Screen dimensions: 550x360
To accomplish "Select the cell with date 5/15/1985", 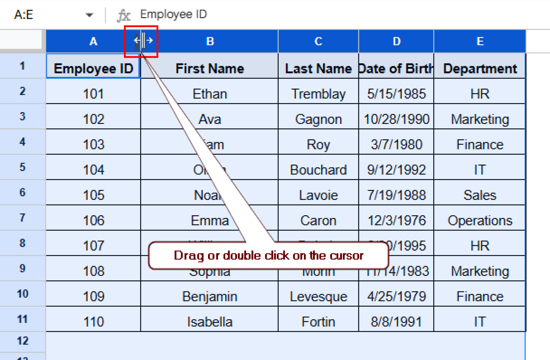I will coord(396,93).
